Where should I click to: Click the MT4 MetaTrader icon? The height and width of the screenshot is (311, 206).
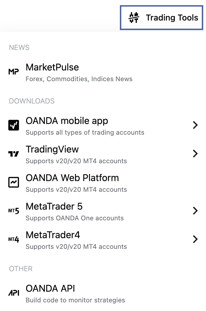pos(14,239)
